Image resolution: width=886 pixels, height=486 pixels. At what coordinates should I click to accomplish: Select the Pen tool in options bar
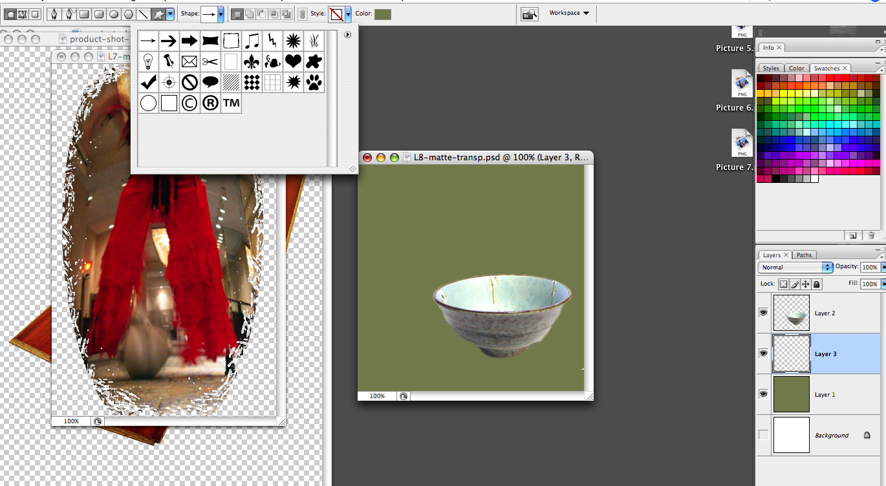click(54, 14)
